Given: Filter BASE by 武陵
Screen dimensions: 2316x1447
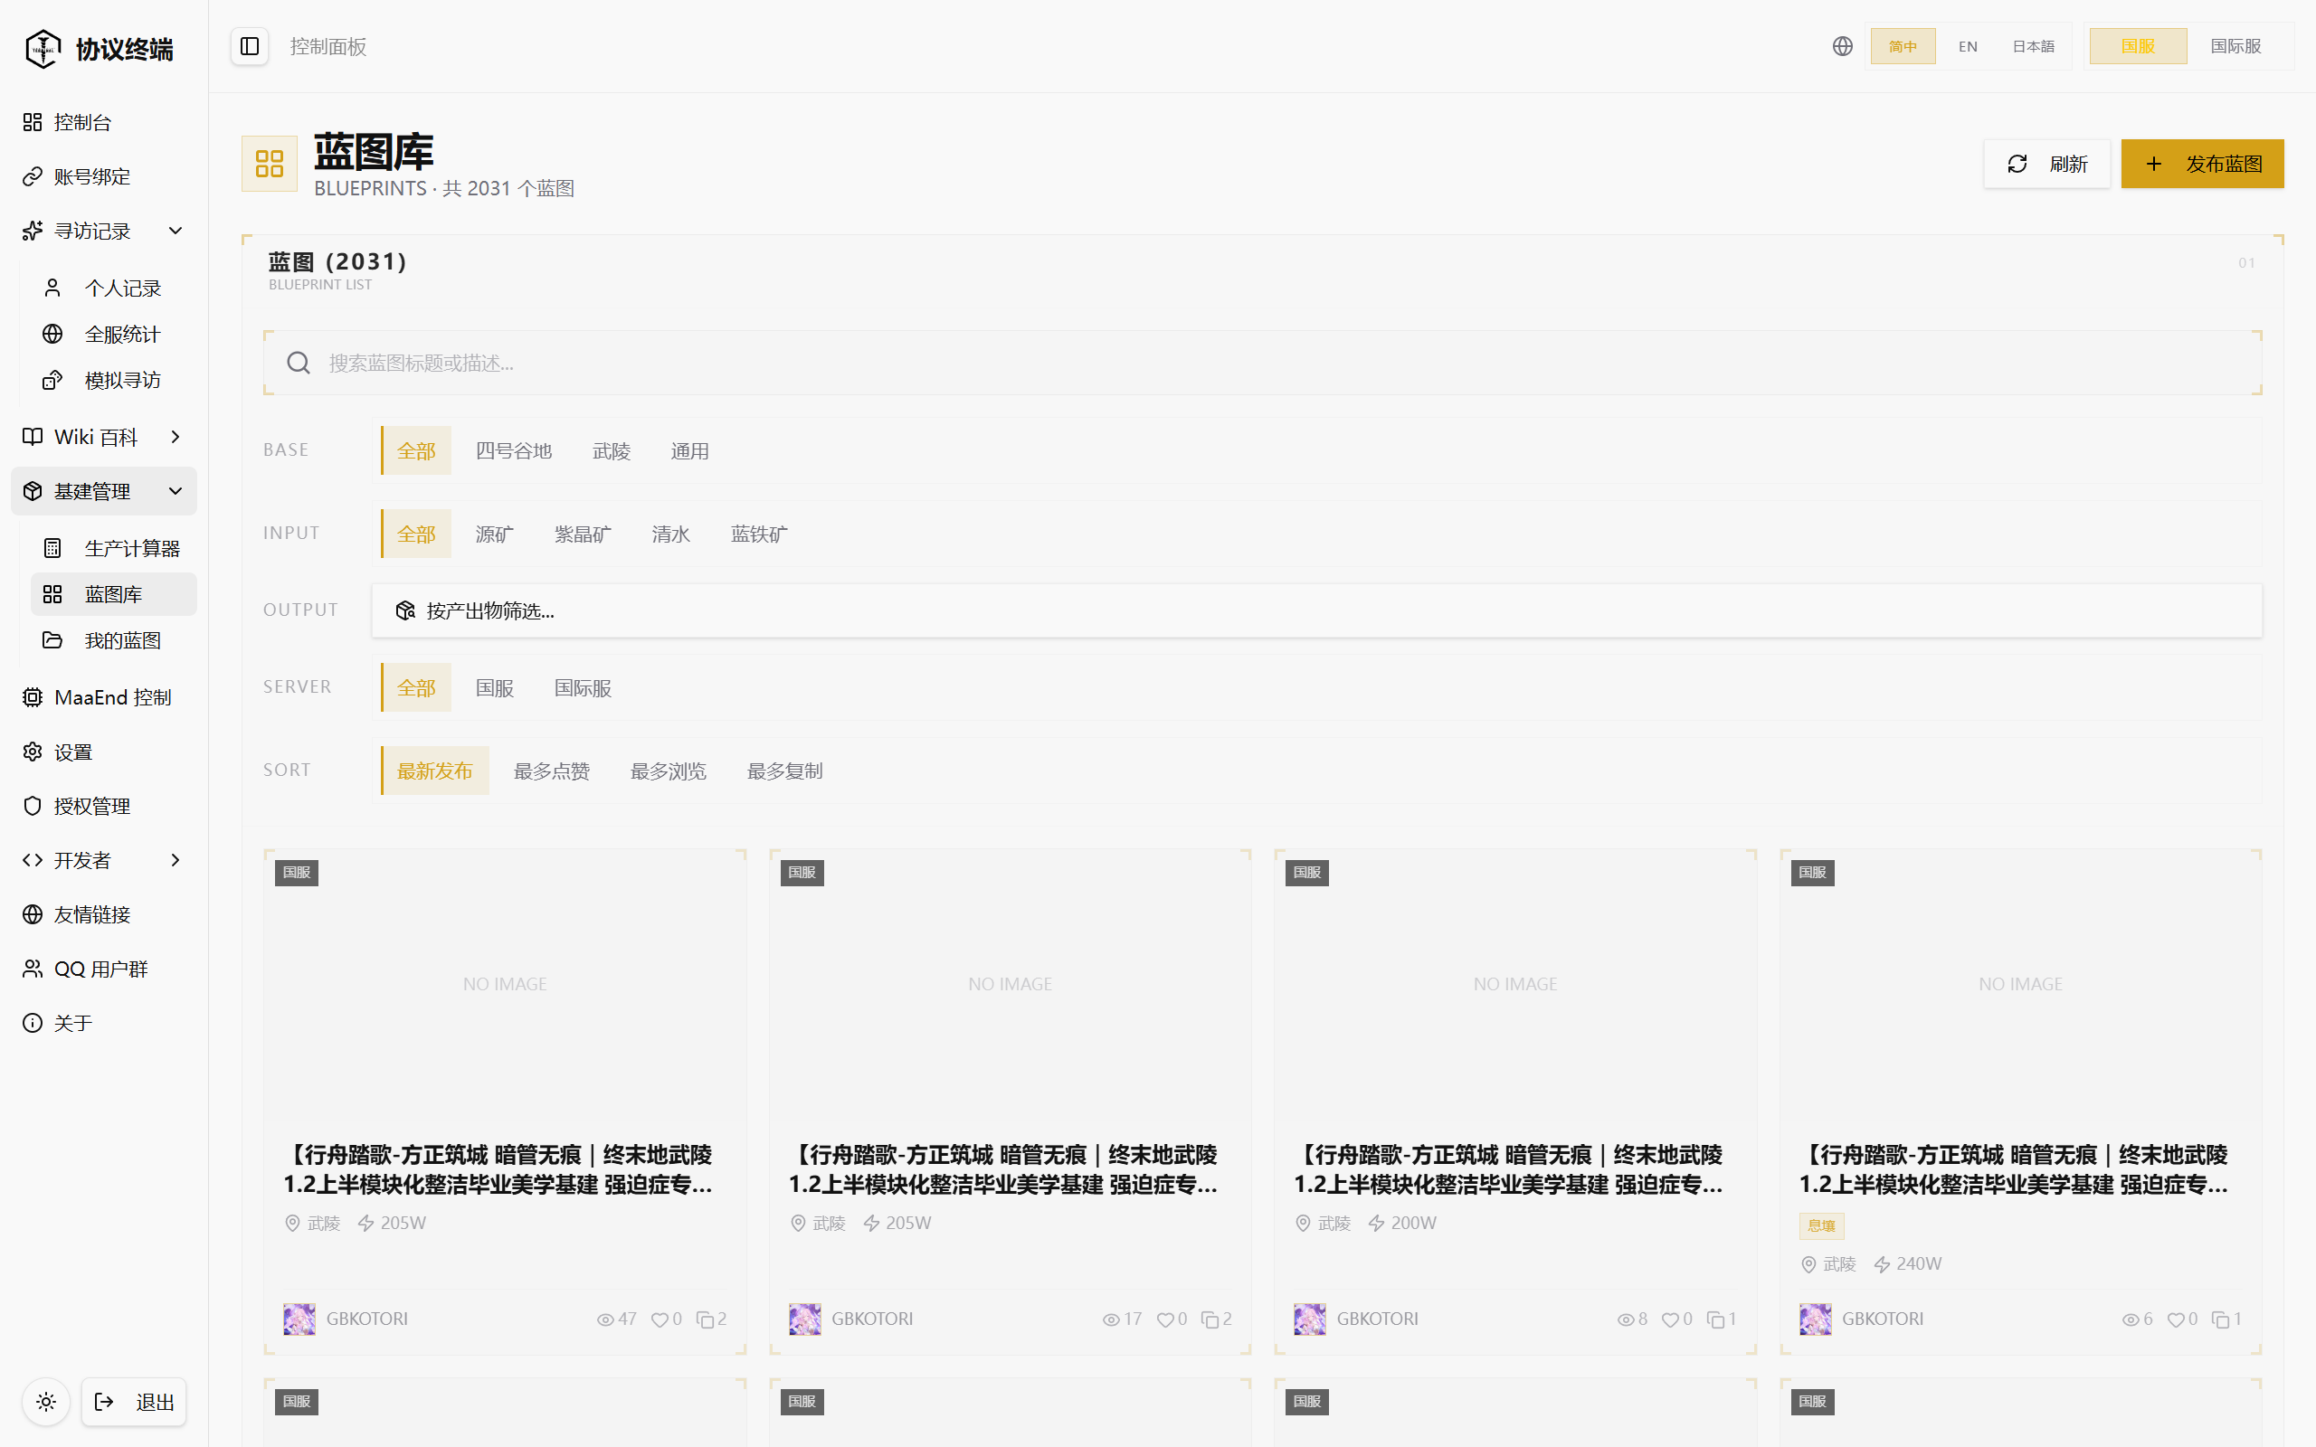Looking at the screenshot, I should [611, 450].
